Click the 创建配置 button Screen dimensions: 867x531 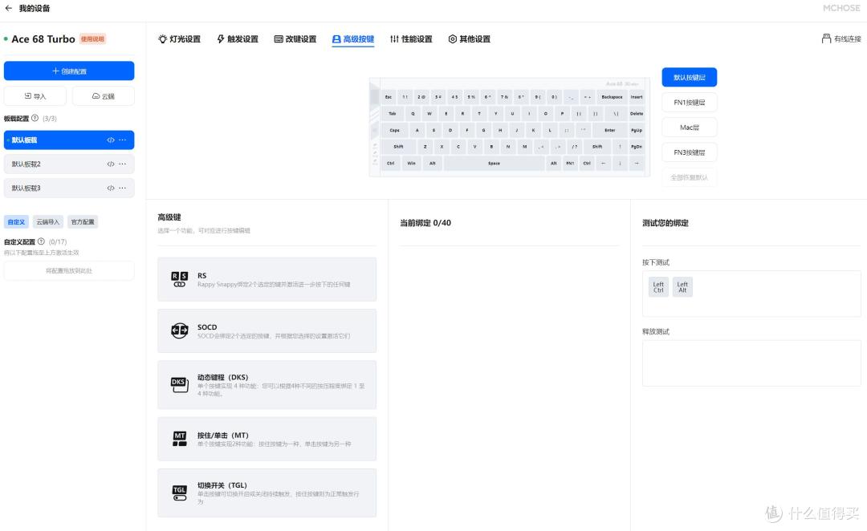coord(69,71)
